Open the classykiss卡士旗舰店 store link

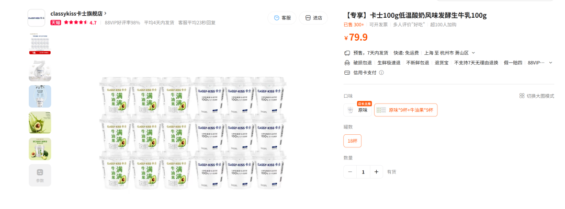pyautogui.click(x=77, y=13)
